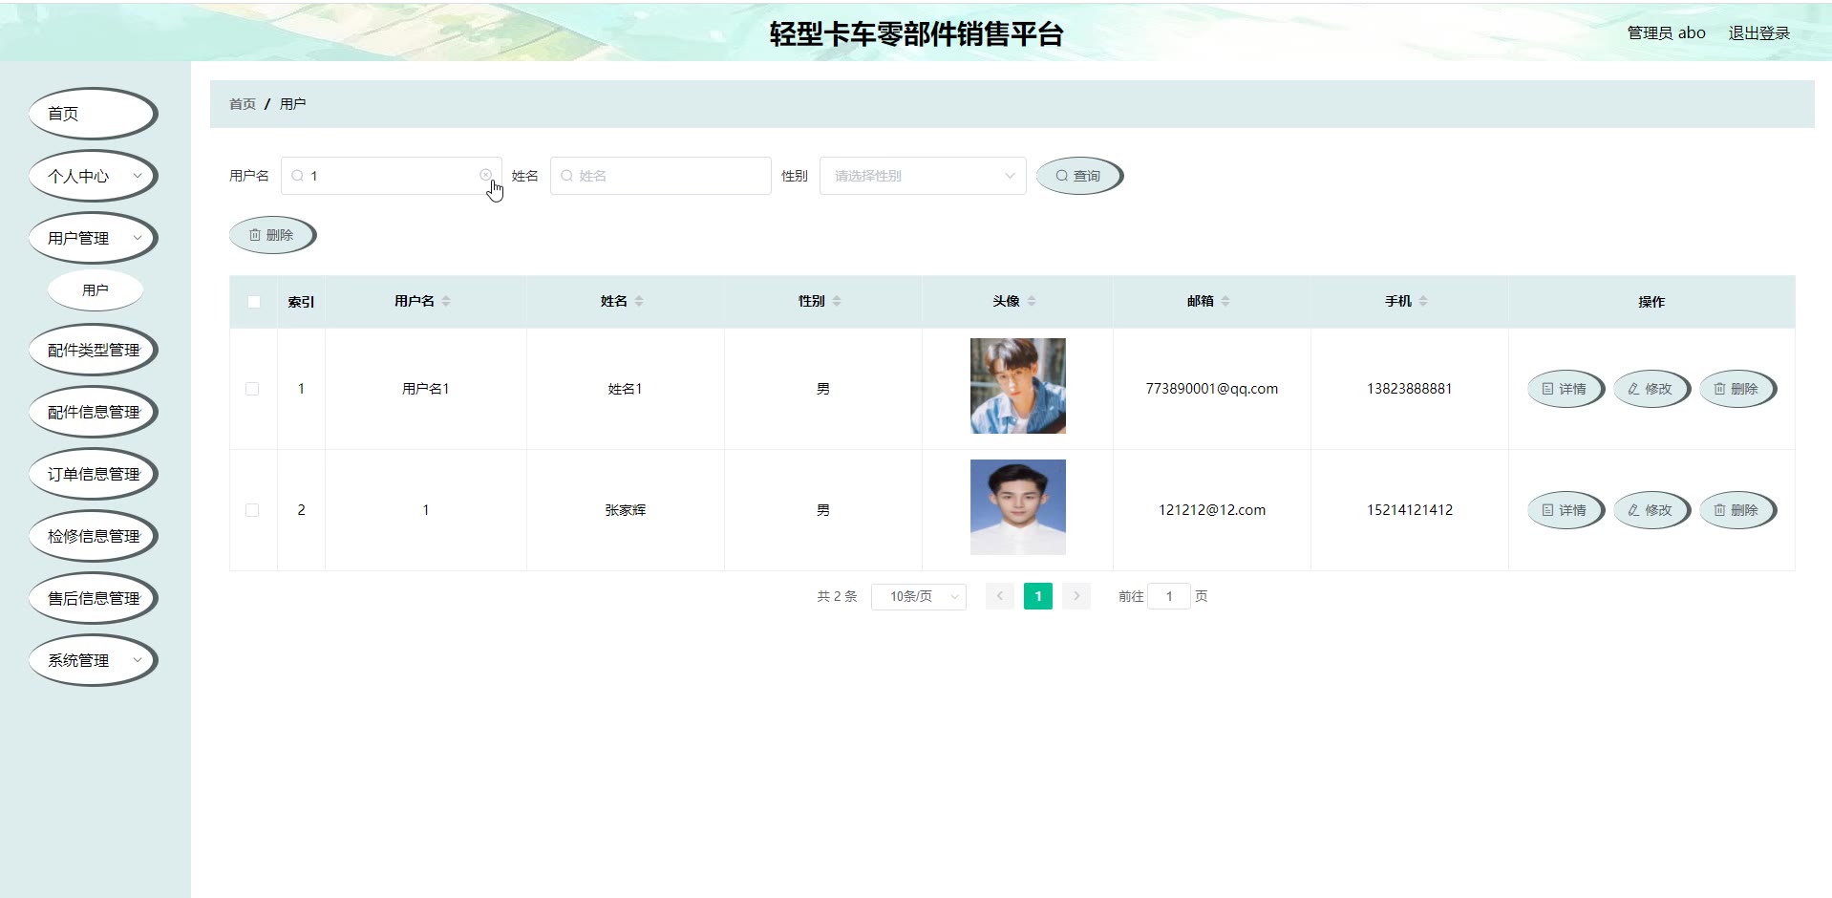This screenshot has height=898, width=1832.
Task: Tick the checkbox for row 用户名1
Action: click(252, 389)
